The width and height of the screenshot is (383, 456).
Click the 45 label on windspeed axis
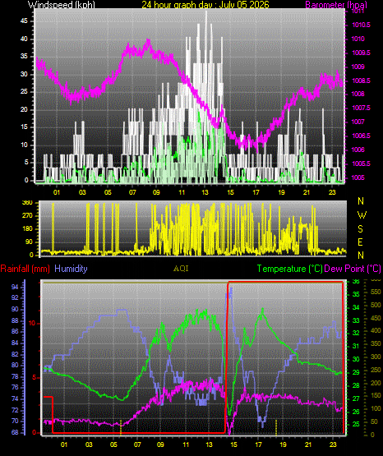tap(24, 21)
